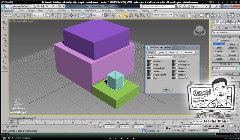Toggle the Angle Snap button
The image size is (240, 140).
(x=131, y=15)
